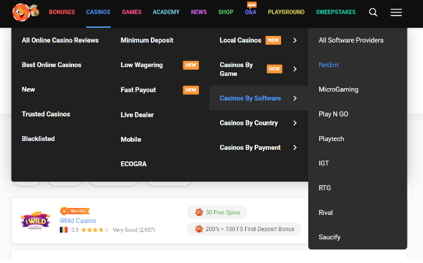This screenshot has width=423, height=263.
Task: Go to All Online Casino Reviews
Action: (60, 41)
